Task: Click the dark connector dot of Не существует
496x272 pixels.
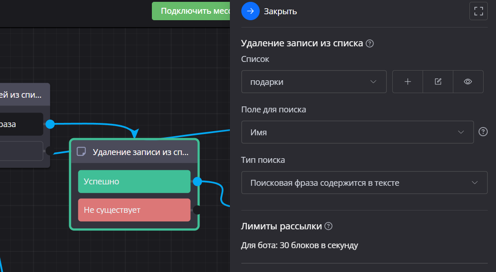Action: pos(196,210)
